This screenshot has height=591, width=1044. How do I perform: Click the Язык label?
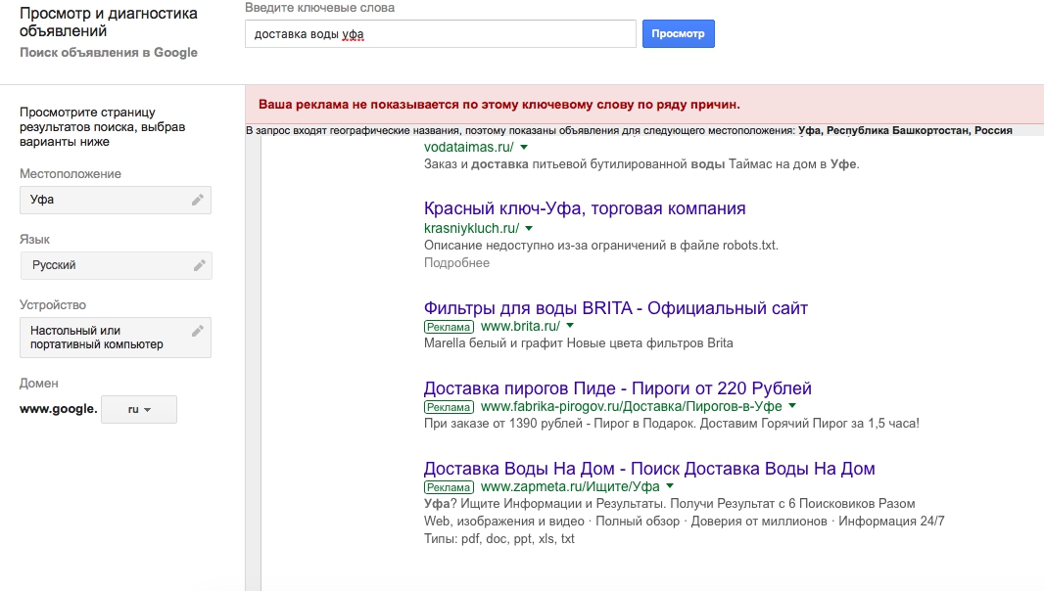pyautogui.click(x=34, y=240)
